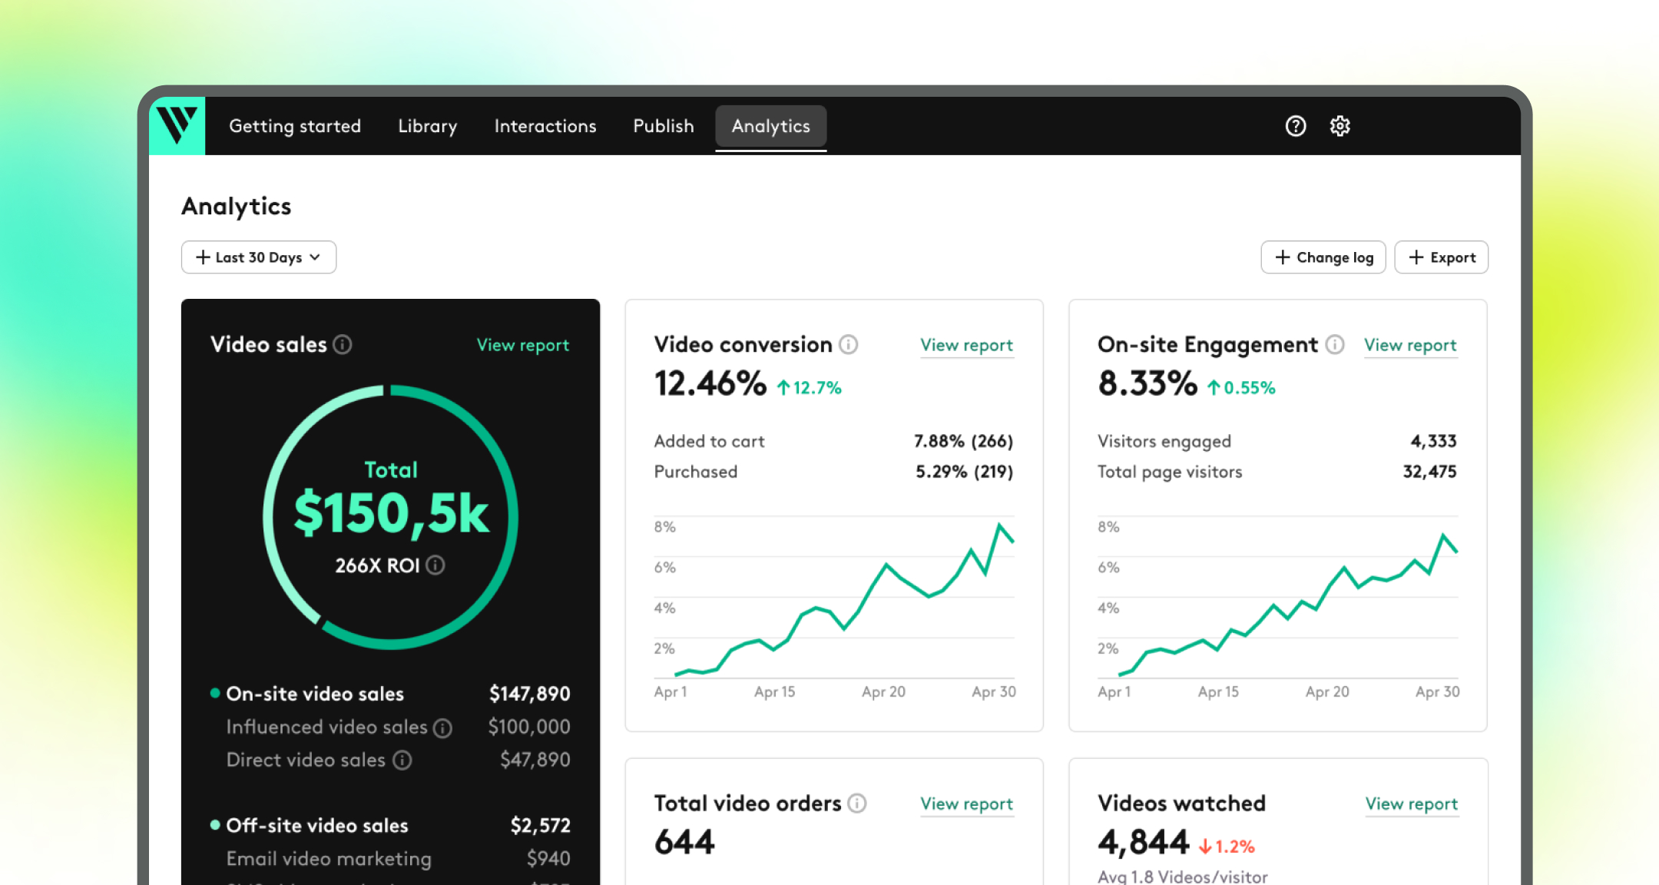The image size is (1659, 885).
Task: Click the Export button
Action: point(1442,257)
